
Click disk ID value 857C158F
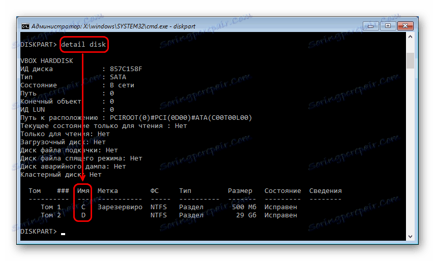pos(126,69)
